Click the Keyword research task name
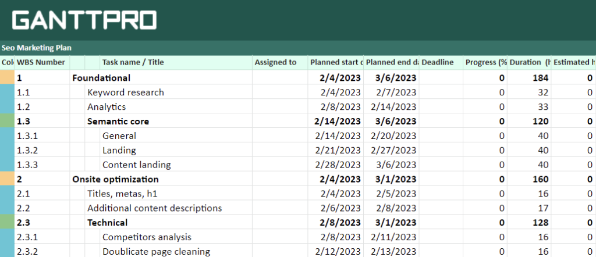This screenshot has height=257, width=596. point(125,92)
